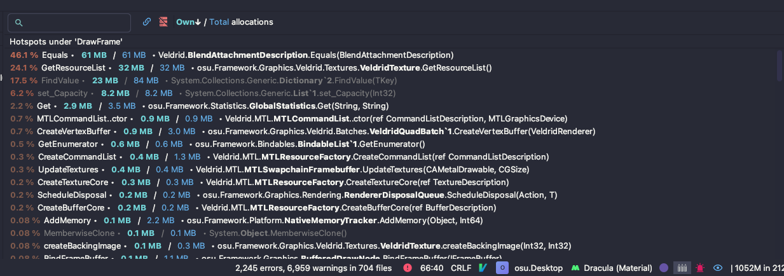The image size is (784, 276).
Task: Toggle the eye icon in status bar
Action: tap(718, 268)
